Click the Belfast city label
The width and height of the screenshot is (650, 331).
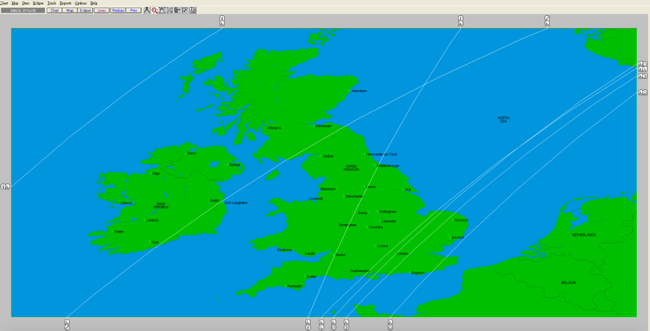tap(235, 165)
